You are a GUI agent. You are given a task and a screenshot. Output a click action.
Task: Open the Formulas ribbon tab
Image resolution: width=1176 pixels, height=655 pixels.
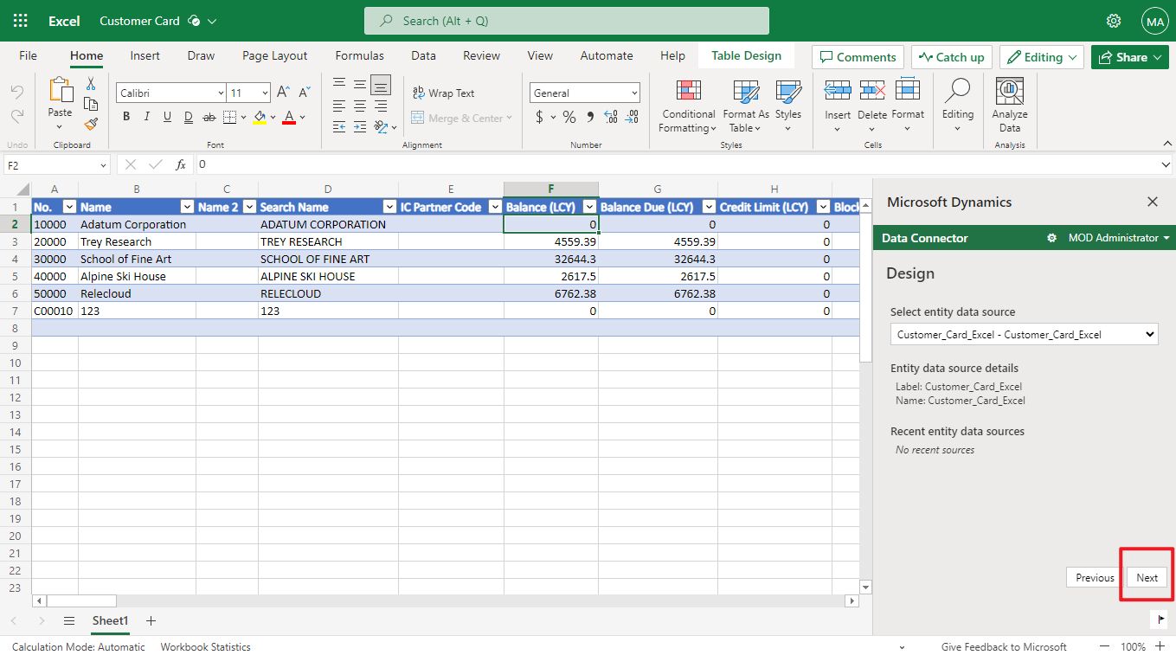pos(359,55)
